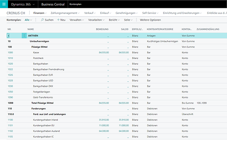Select the Total Flüssige Mittel row

coord(43,103)
